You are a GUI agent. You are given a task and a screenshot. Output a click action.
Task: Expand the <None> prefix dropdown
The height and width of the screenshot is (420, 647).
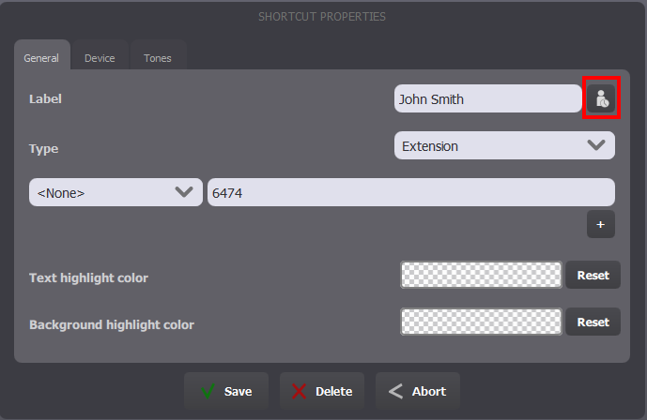coord(116,192)
